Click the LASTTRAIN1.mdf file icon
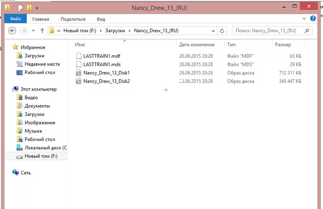This screenshot has height=209, width=323. tap(79, 56)
